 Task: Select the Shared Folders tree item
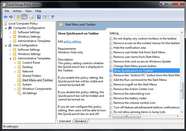coord(32,76)
